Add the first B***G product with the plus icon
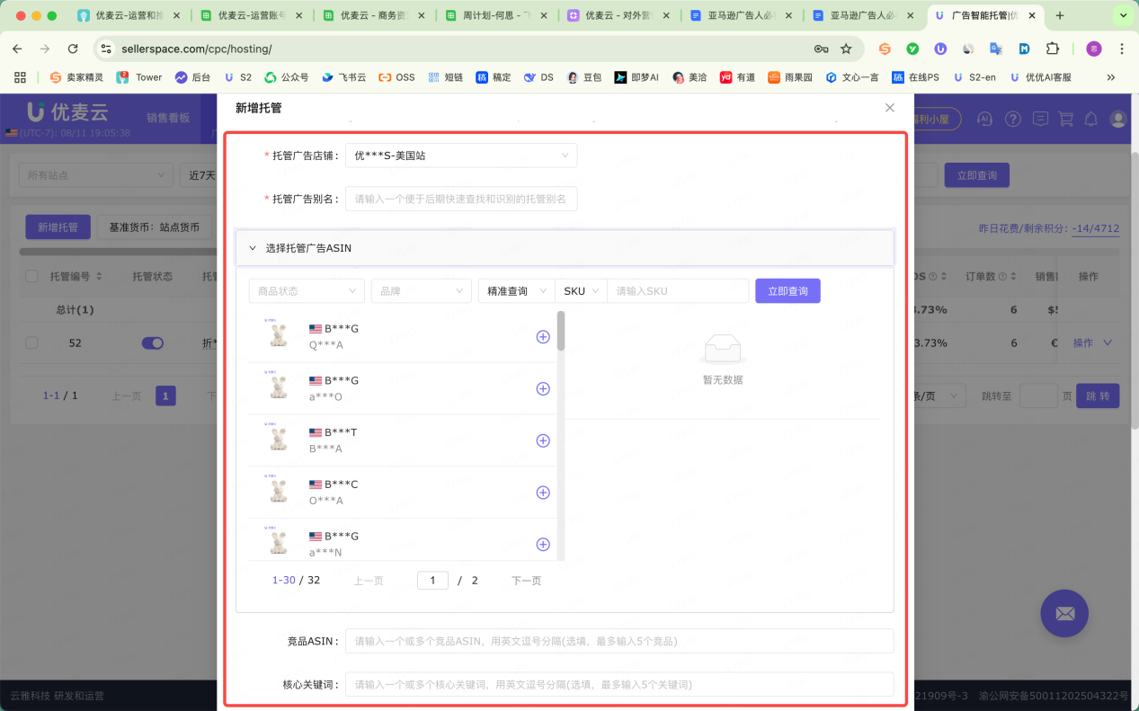Image resolution: width=1139 pixels, height=711 pixels. point(542,336)
